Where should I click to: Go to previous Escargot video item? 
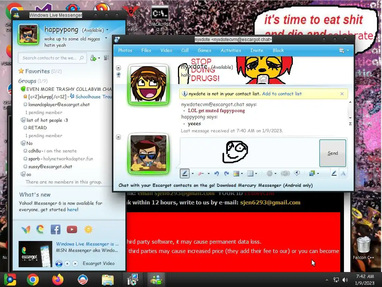pos(67,263)
